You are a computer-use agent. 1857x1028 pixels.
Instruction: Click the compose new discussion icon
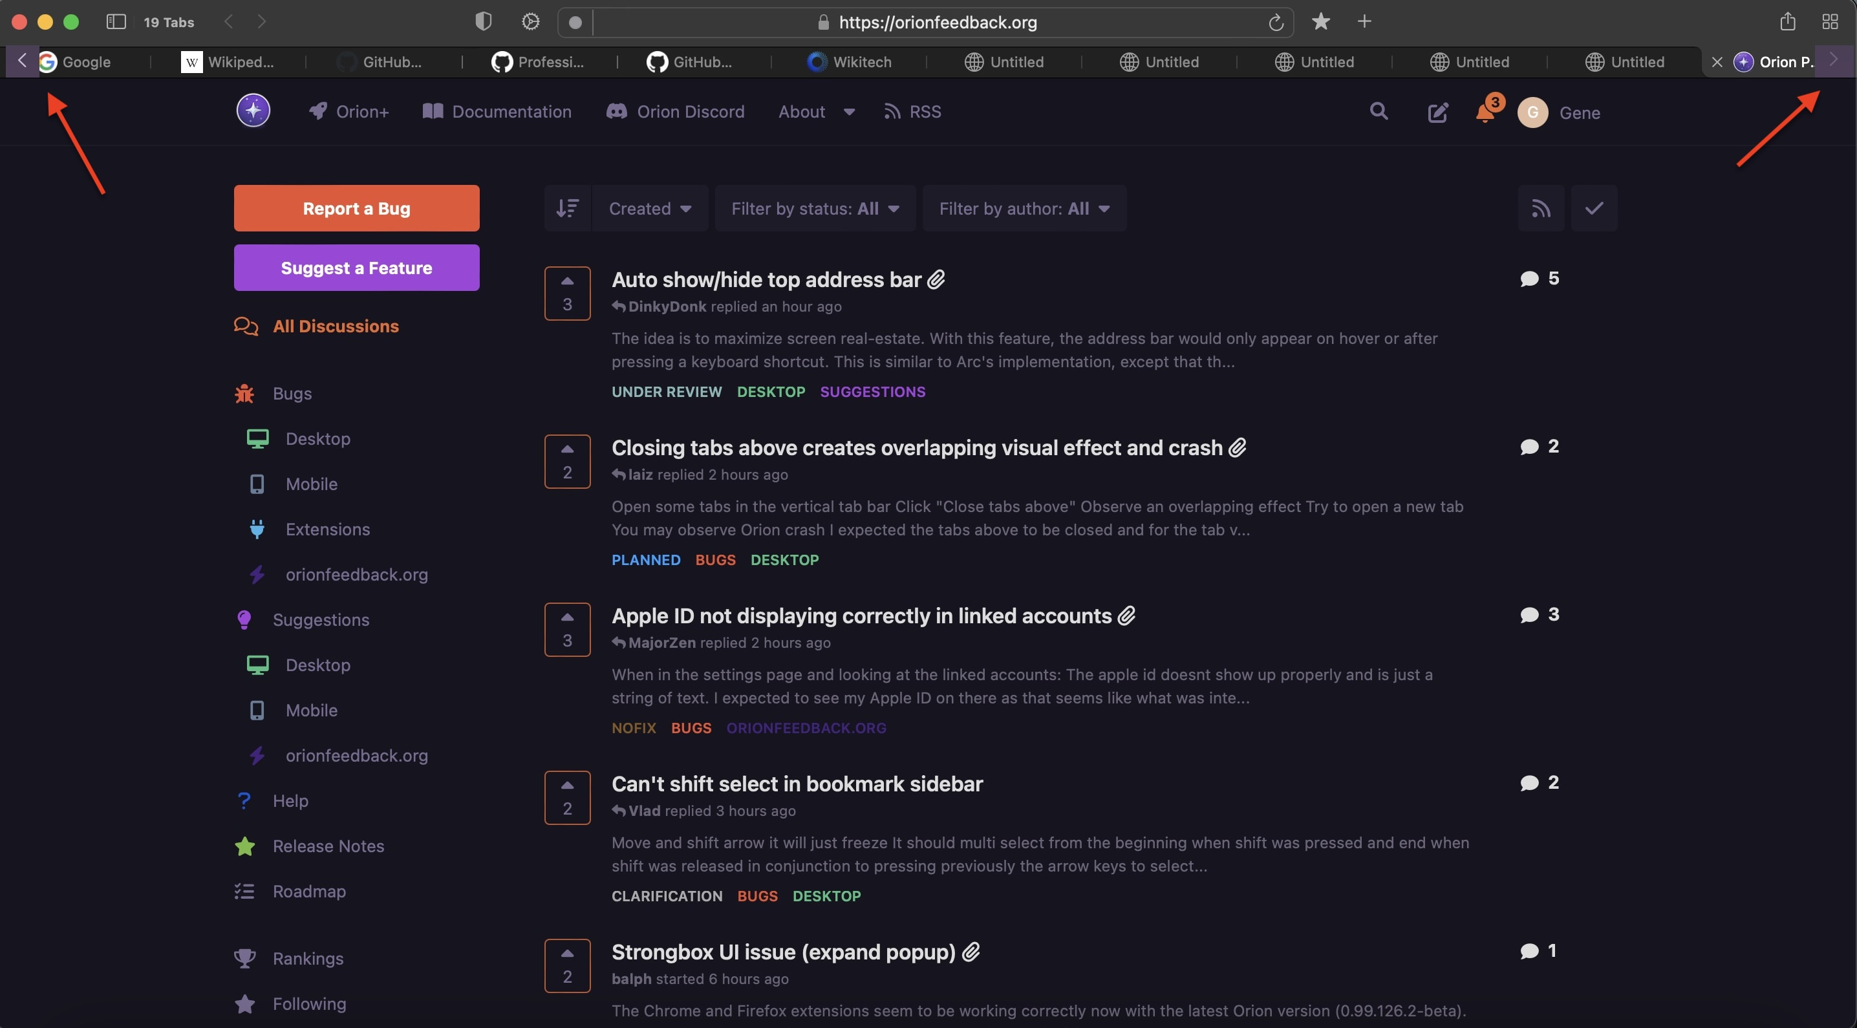[1437, 112]
